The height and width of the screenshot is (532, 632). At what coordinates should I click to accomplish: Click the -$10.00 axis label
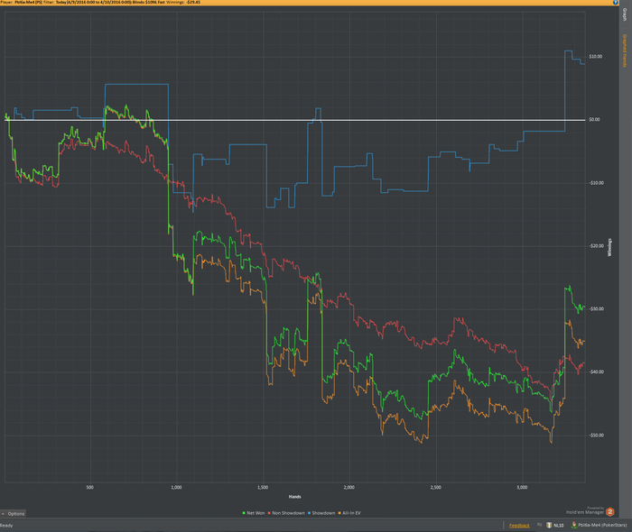pyautogui.click(x=596, y=183)
